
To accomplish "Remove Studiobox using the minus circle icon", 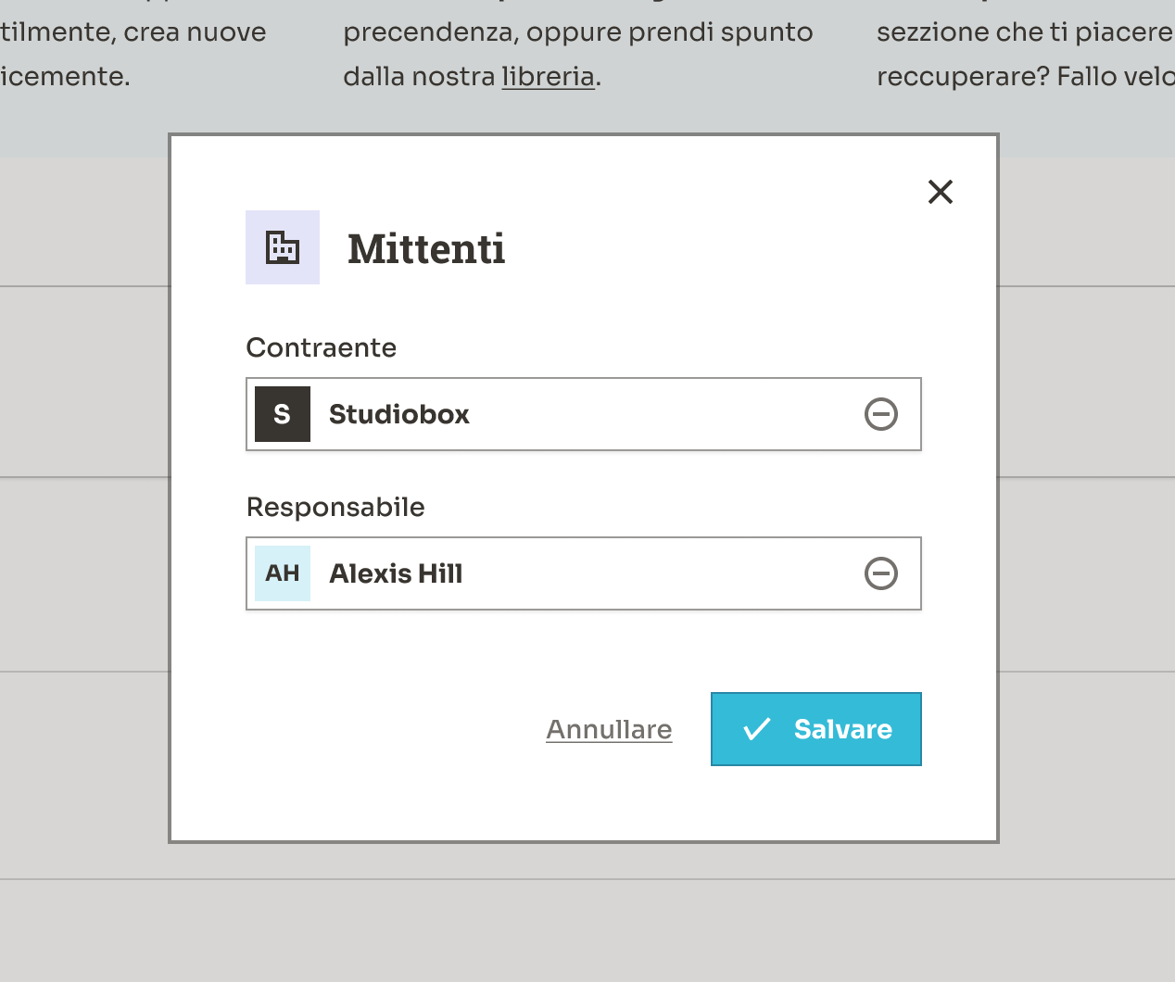I will [880, 414].
